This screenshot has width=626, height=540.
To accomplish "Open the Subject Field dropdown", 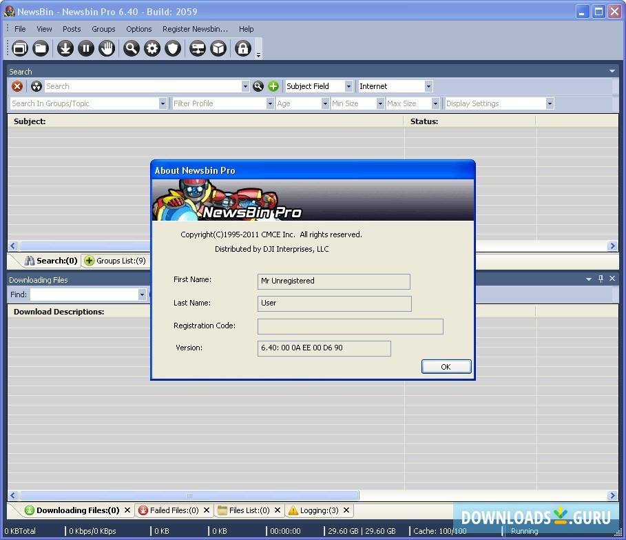I will 348,86.
